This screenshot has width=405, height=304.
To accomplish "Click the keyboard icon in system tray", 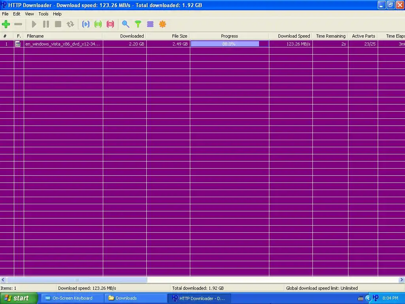I will point(361,298).
